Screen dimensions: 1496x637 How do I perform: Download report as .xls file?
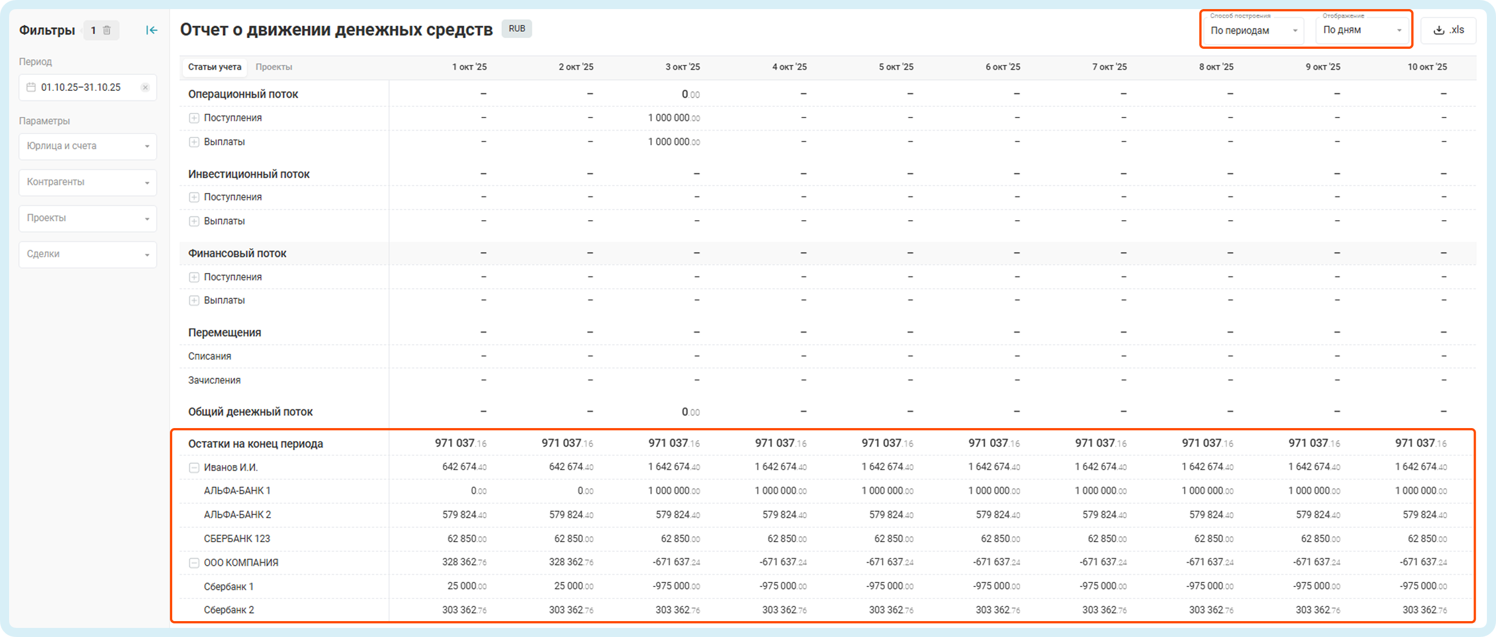coord(1448,30)
